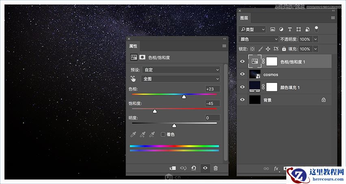This screenshot has height=184, width=346.
Task: Open the 填充 fill dropdown arrow
Action: click(316, 49)
